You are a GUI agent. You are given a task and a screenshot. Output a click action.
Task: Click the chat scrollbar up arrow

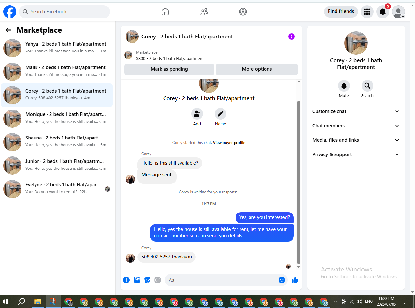(x=299, y=82)
